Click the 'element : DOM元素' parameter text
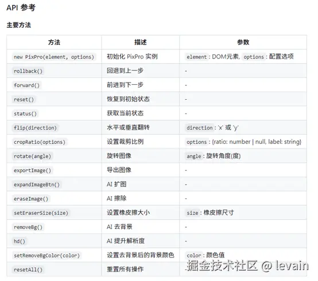The image size is (318, 281). 212,57
